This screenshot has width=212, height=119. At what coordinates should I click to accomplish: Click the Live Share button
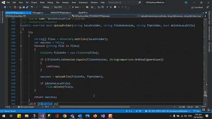pyautogui.click(x=197, y=7)
